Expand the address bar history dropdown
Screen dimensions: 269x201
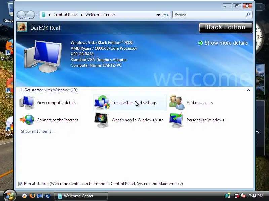coord(158,15)
